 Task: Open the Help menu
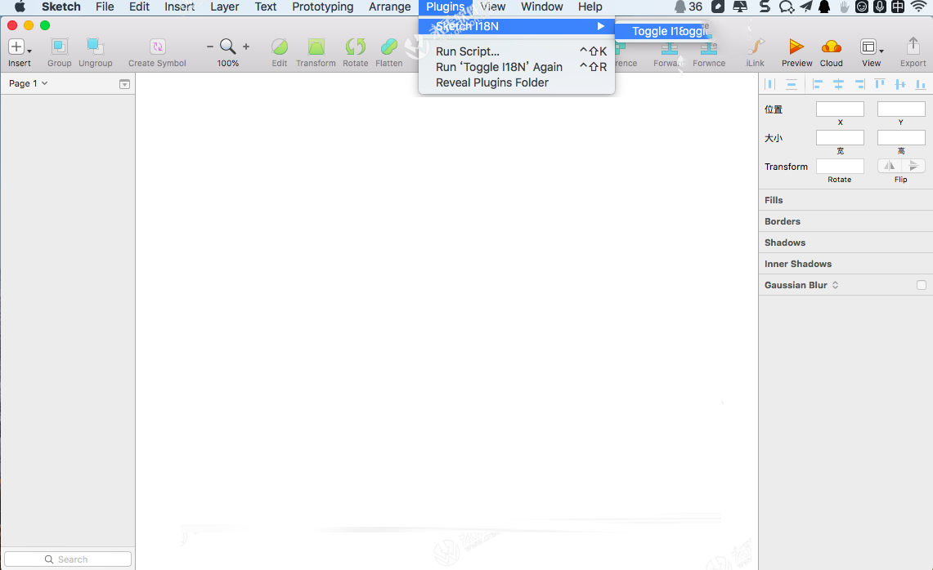point(590,7)
